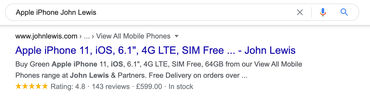Click the £599.00 price in the result

(149, 87)
